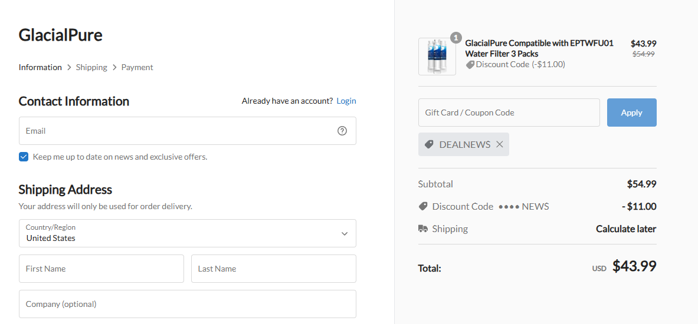Focus the Last Name field
The width and height of the screenshot is (698, 324).
point(274,269)
